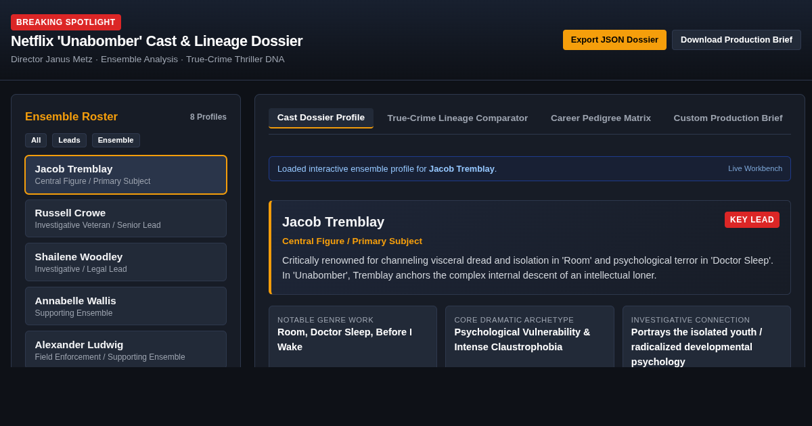Open Shailene Woodley roster entry
Screen dimensions: 812x426
tap(126, 262)
